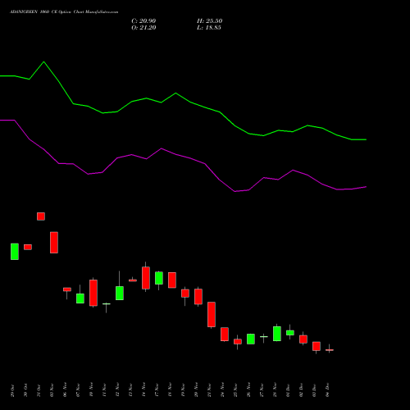This screenshot has width=410, height=410.
Task: Click the 03 Dec date label
Action: pyautogui.click(x=314, y=389)
